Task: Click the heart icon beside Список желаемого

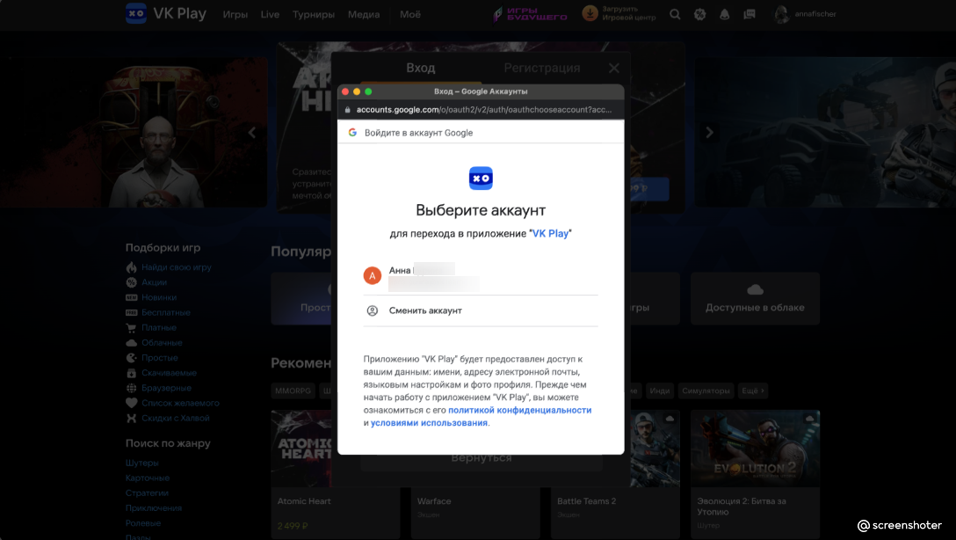Action: tap(131, 403)
